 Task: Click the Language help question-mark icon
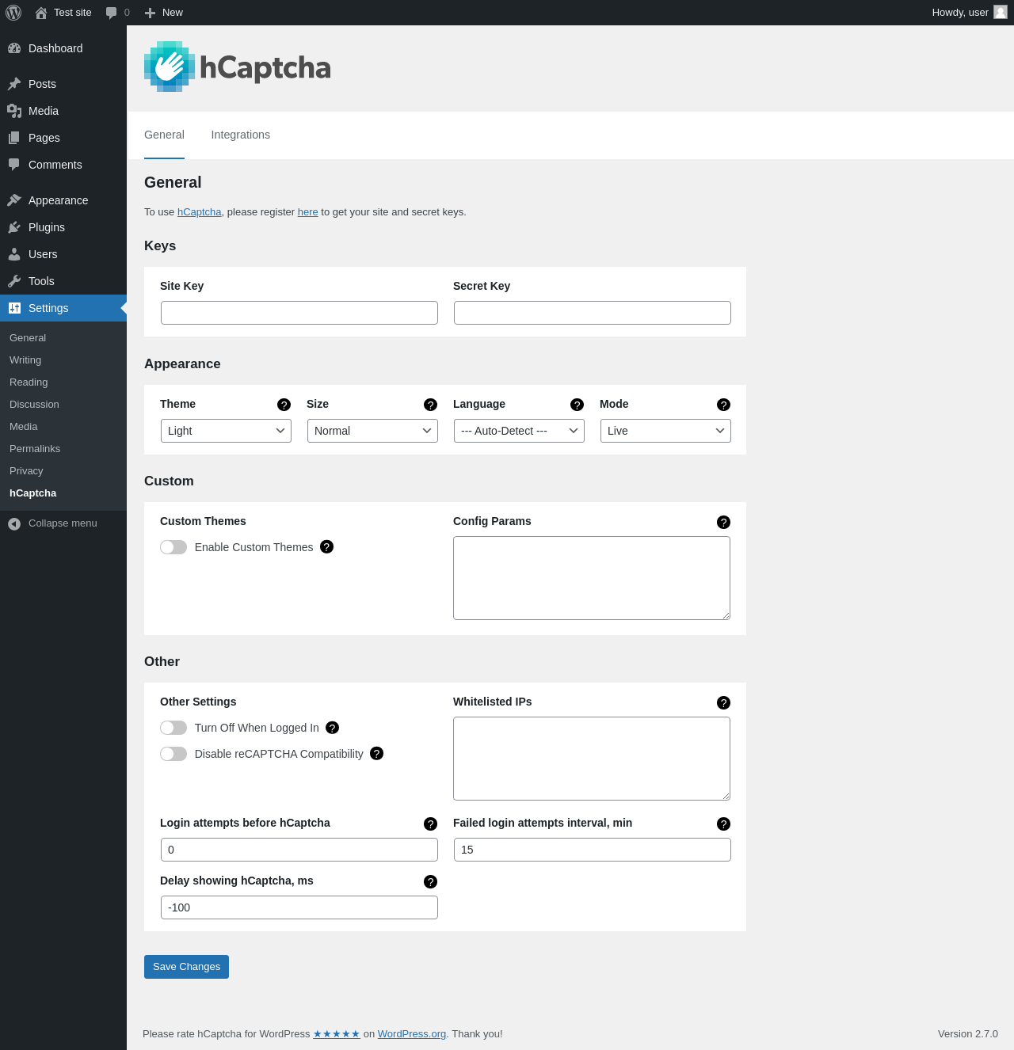click(577, 405)
